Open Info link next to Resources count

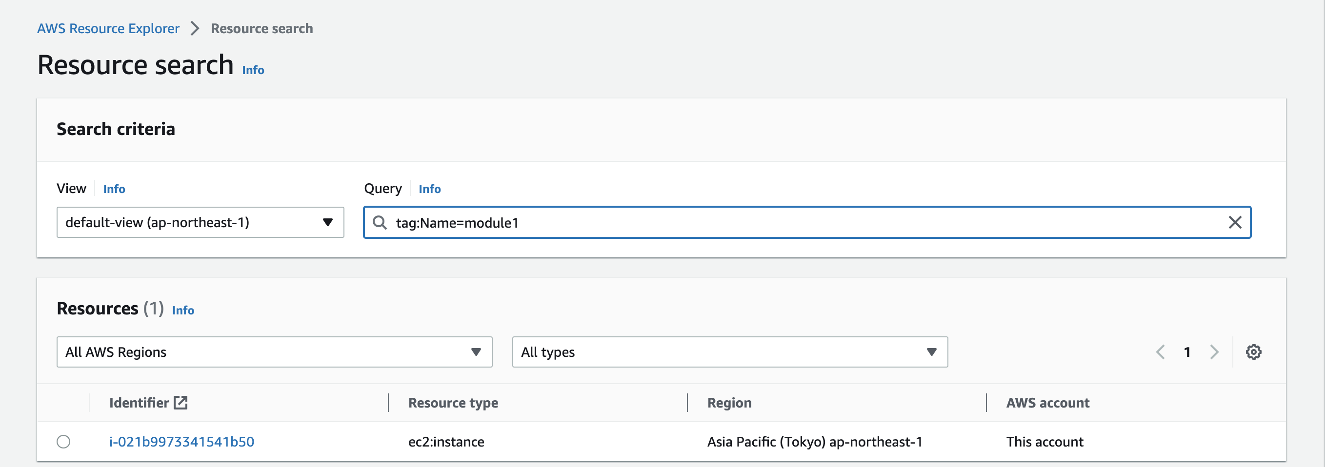click(x=183, y=310)
